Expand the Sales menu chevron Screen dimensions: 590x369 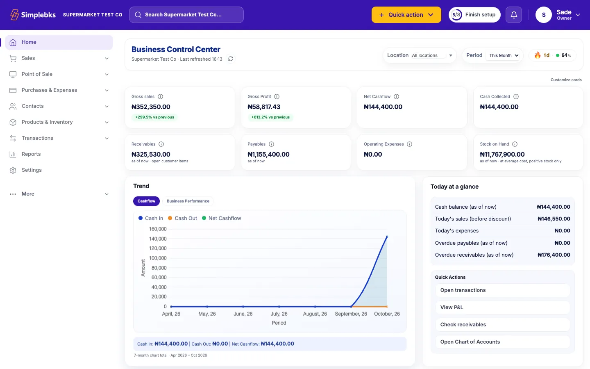pos(107,58)
